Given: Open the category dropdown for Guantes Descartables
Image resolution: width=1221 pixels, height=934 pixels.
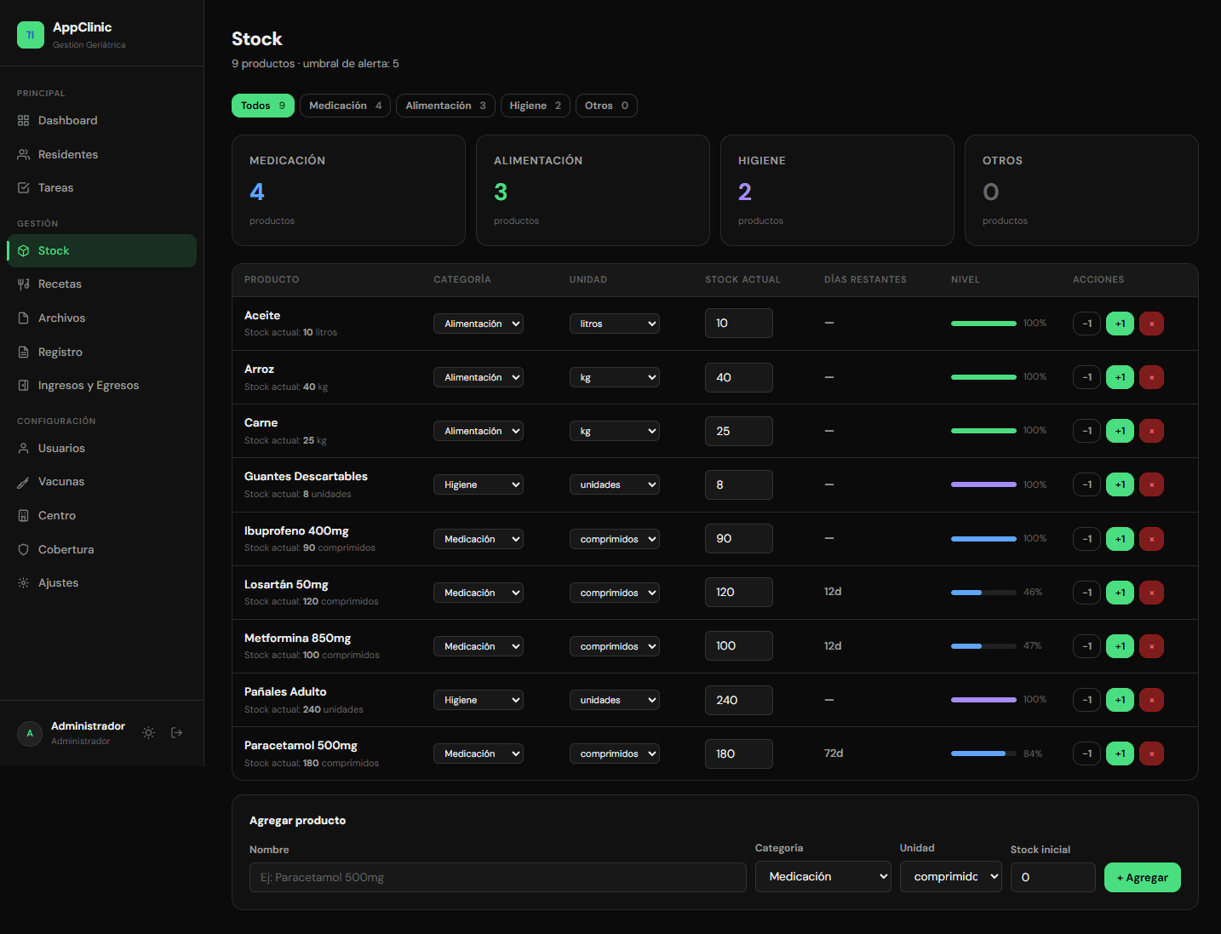Looking at the screenshot, I should pos(479,484).
